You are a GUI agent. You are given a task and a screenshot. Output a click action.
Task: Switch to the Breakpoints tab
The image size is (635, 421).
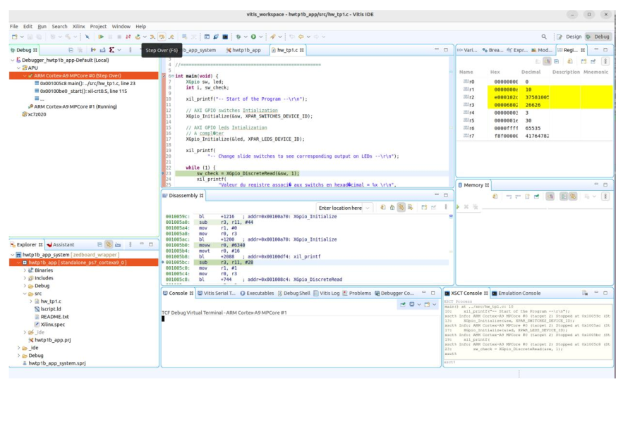click(492, 50)
